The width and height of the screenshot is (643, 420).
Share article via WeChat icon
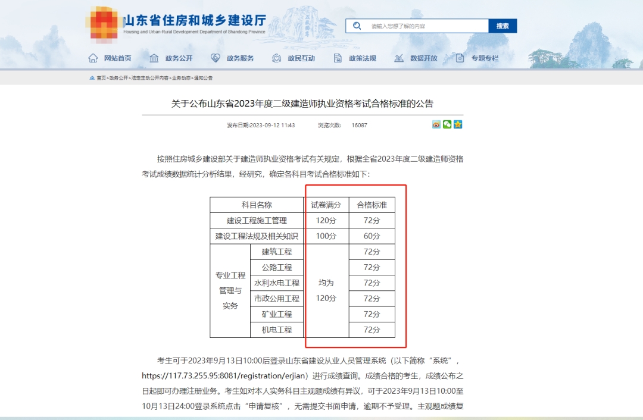tap(447, 124)
